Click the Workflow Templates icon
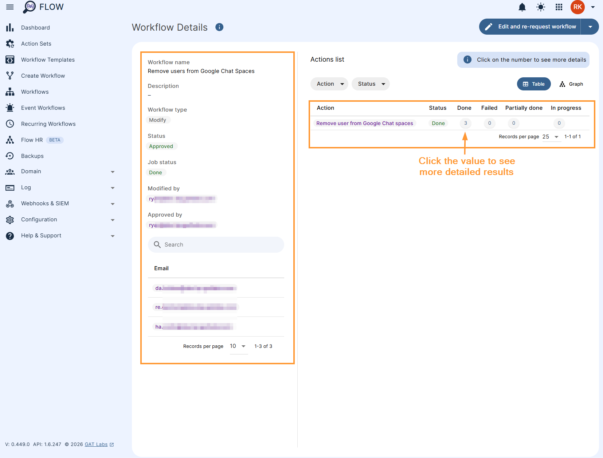The height and width of the screenshot is (458, 603). tap(10, 60)
